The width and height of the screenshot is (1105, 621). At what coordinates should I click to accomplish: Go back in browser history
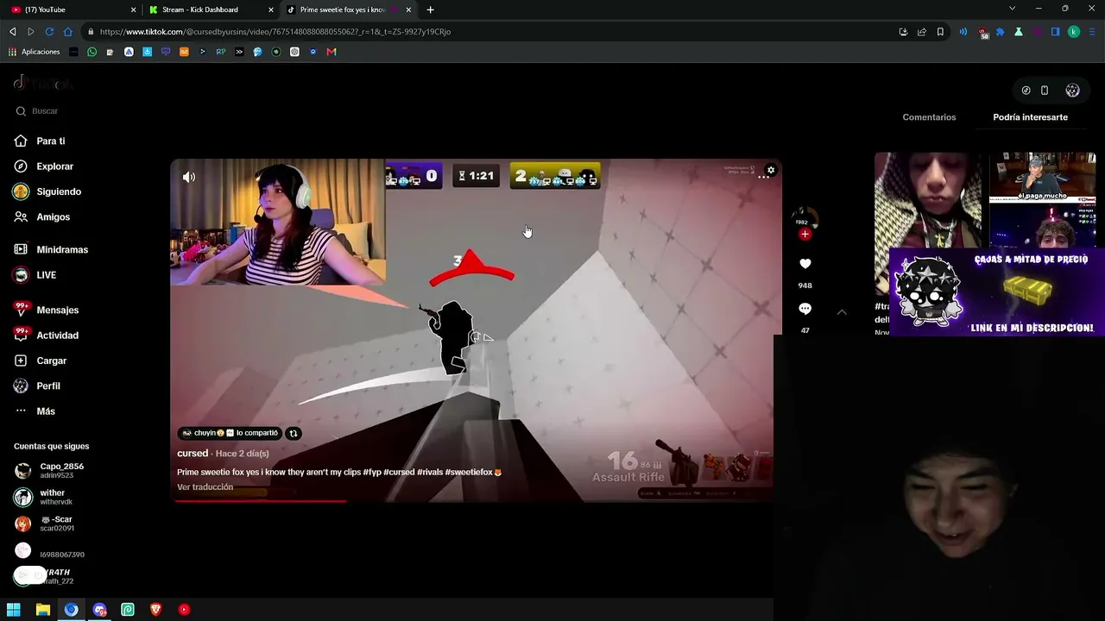pos(12,32)
